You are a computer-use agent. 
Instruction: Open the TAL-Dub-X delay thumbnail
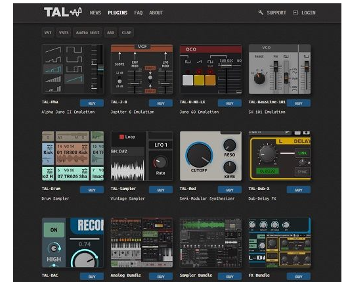(x=280, y=156)
